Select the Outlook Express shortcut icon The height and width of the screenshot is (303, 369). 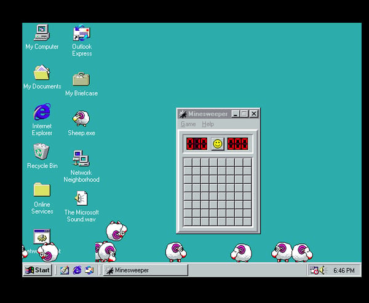tap(82, 33)
